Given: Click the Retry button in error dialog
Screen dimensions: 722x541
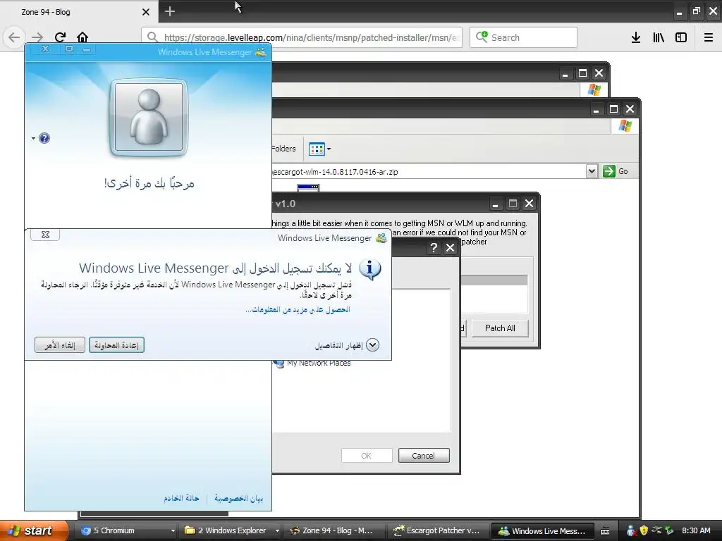Looking at the screenshot, I should tap(116, 345).
